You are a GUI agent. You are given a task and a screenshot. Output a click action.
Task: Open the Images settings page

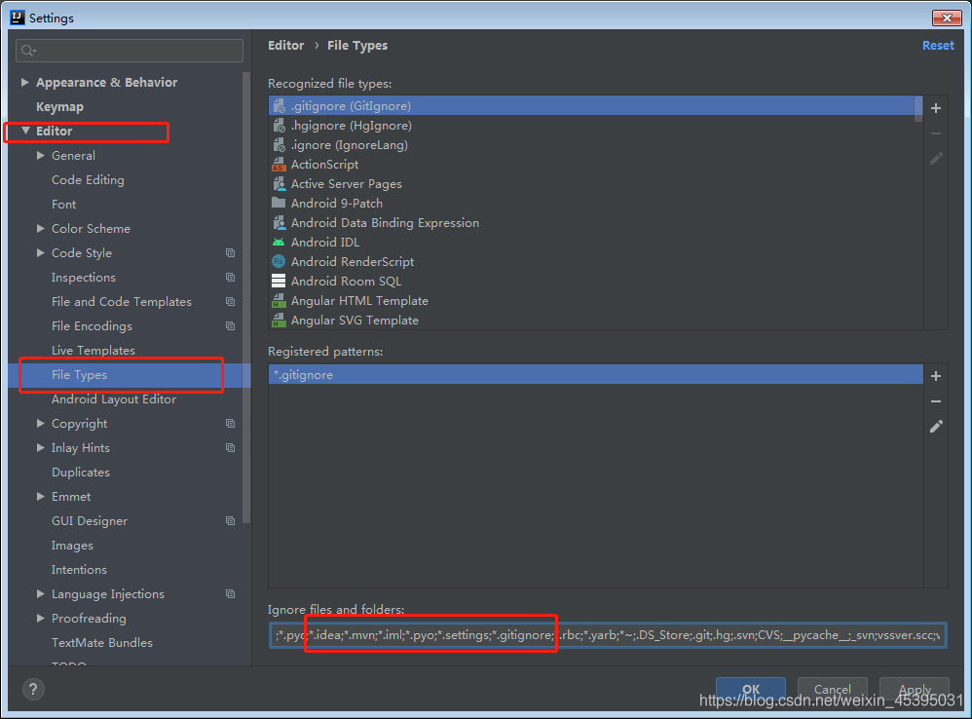tap(72, 546)
